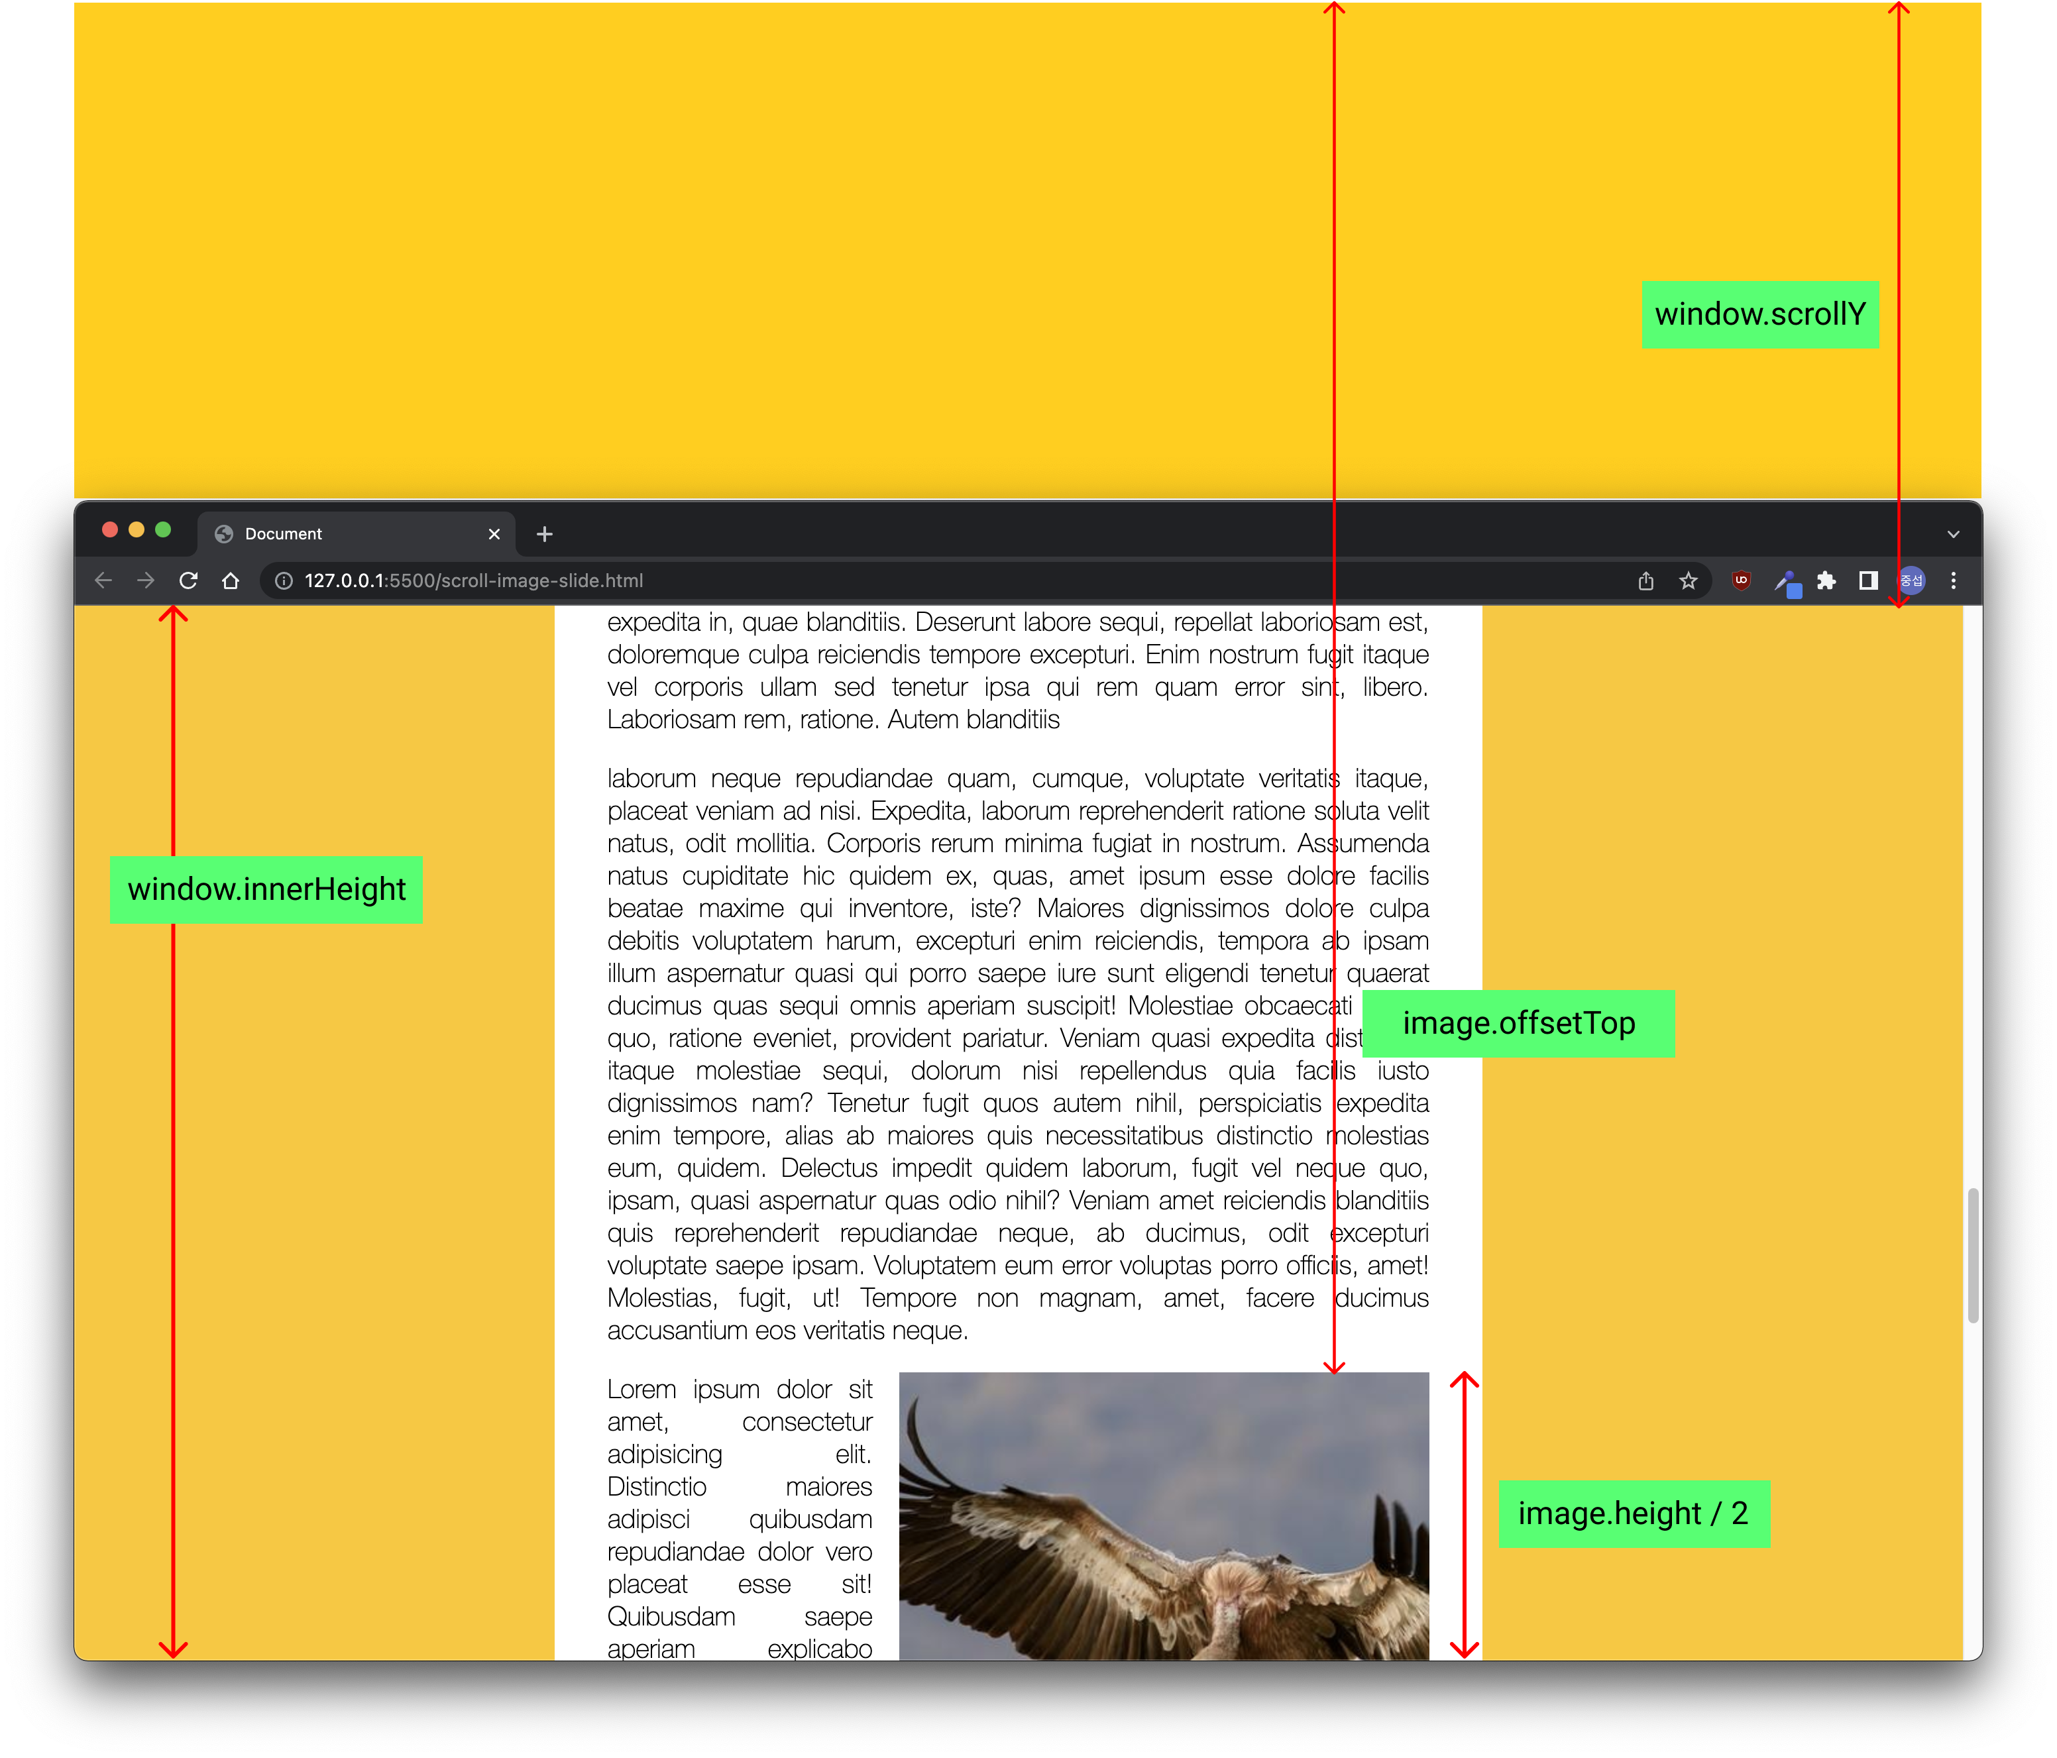Screen dimensions: 2057x1758
Task: Open the Chrome three-dot menu
Action: [x=1953, y=580]
